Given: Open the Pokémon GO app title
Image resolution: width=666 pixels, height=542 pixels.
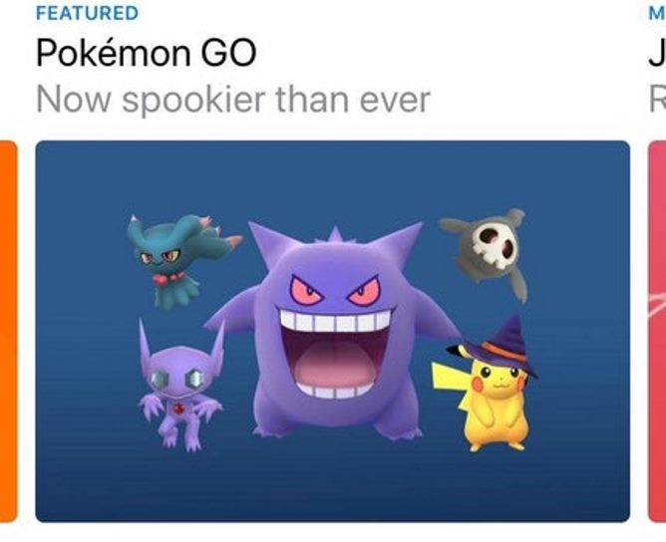Looking at the screenshot, I should pyautogui.click(x=147, y=53).
